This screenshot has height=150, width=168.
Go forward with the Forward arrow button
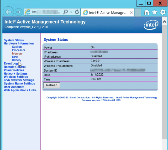[18, 12]
